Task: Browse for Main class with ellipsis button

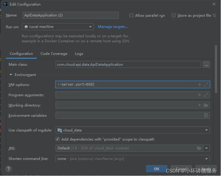Action: tap(206, 65)
